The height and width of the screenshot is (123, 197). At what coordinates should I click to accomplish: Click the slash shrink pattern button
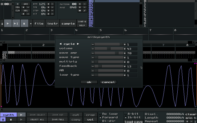[x=85, y=10]
